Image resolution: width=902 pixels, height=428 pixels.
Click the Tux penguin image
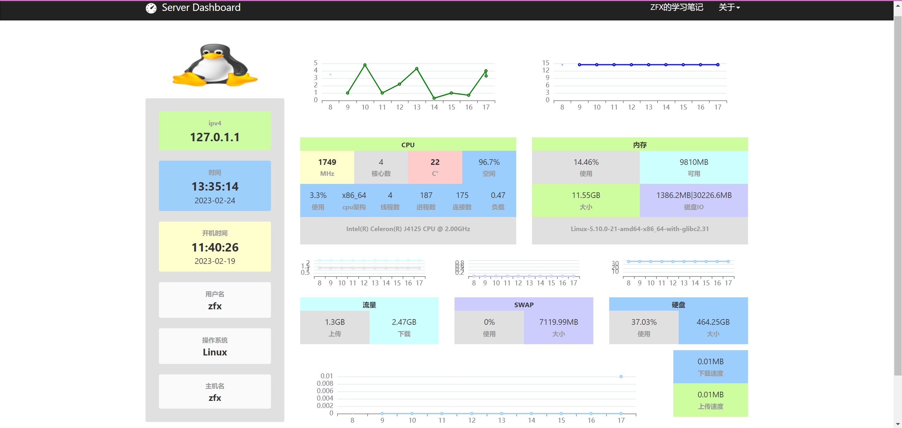click(x=215, y=66)
